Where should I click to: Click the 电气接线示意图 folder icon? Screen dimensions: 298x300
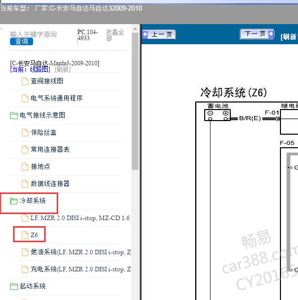click(14, 116)
